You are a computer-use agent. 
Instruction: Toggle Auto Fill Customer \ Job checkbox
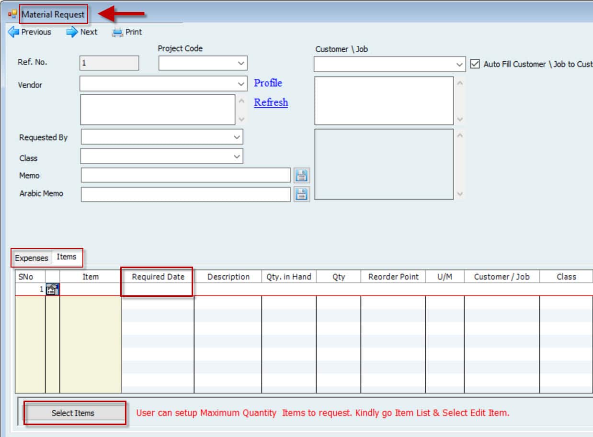tap(475, 64)
